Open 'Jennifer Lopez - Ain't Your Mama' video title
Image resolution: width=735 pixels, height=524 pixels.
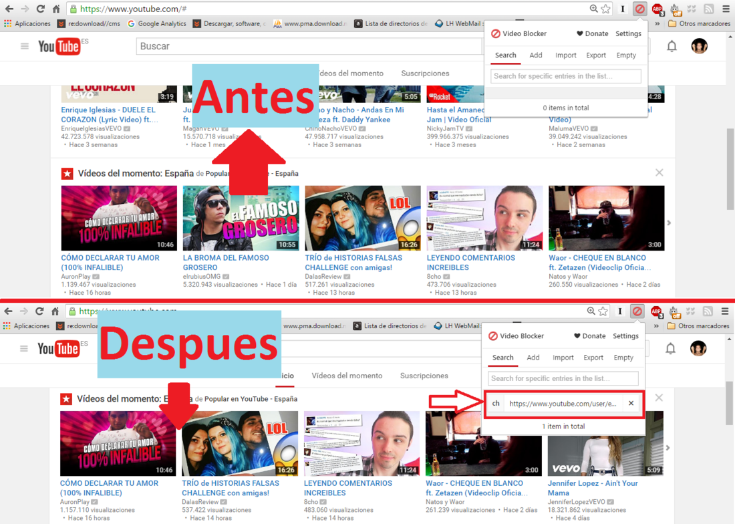(593, 488)
